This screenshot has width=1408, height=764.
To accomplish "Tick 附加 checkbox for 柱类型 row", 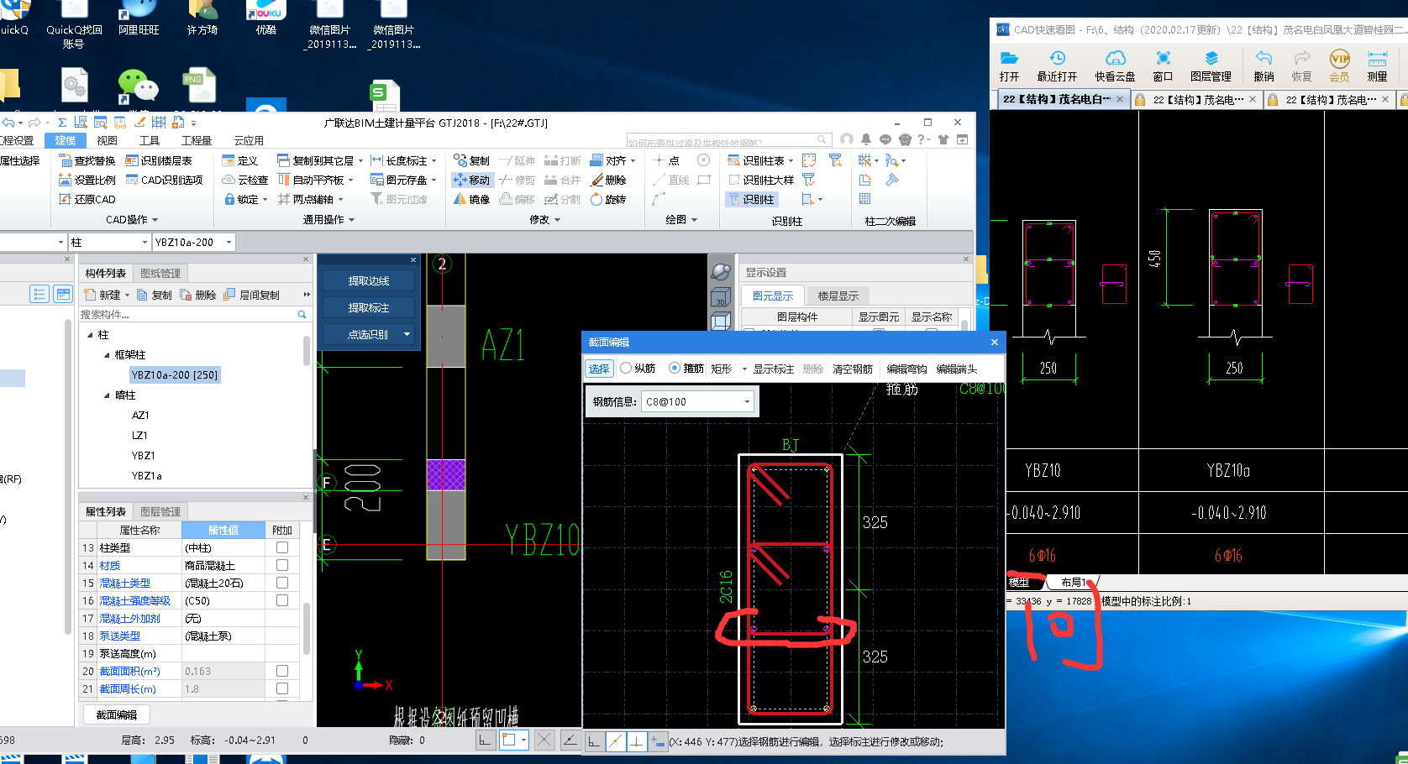I will point(282,547).
